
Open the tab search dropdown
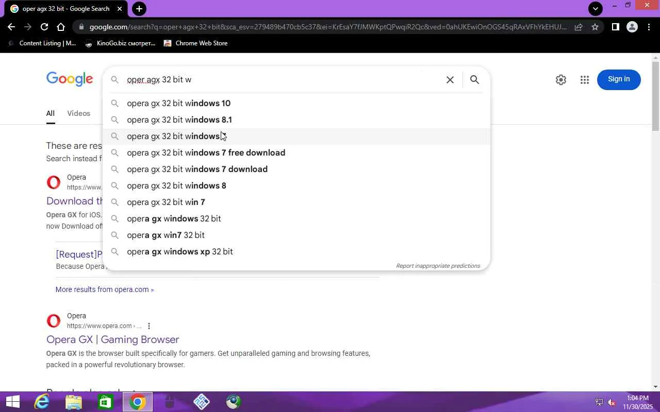pos(596,8)
